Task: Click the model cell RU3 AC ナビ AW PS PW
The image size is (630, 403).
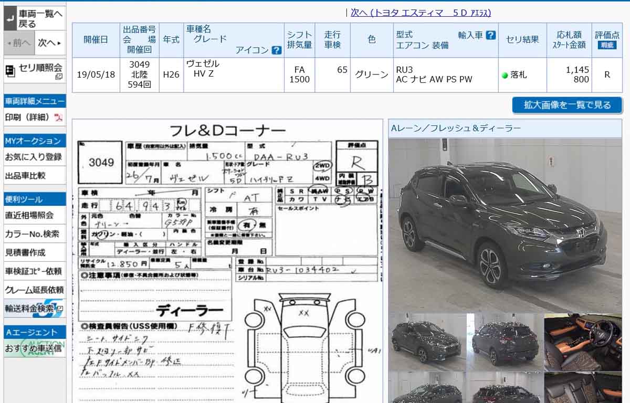Action: pos(446,75)
